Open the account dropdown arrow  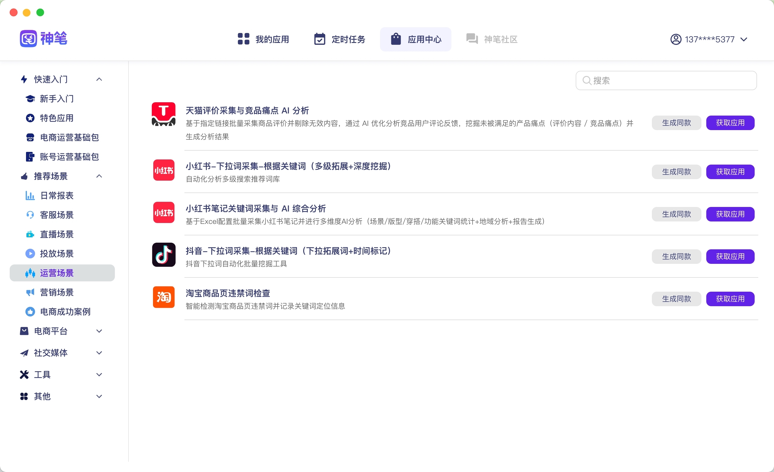click(743, 39)
